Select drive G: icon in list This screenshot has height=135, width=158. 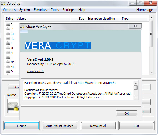pos(8,34)
